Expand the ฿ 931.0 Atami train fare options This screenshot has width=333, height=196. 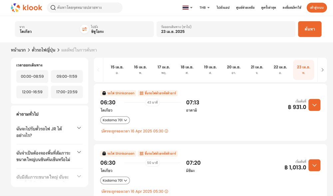(x=314, y=105)
